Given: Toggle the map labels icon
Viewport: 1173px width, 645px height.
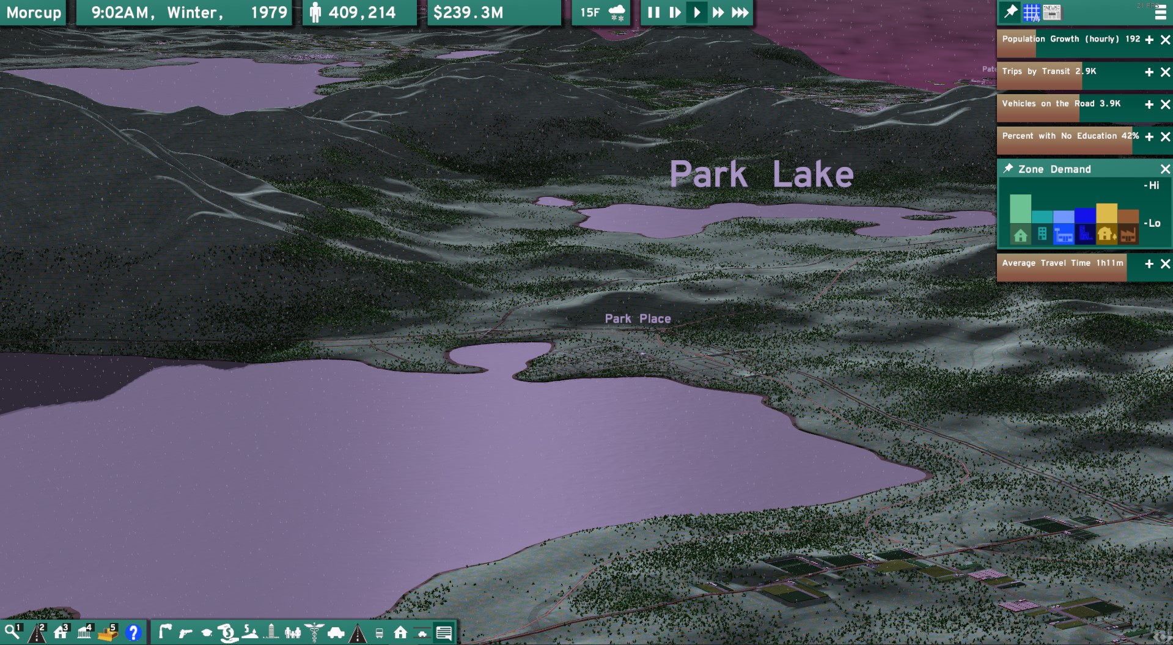Looking at the screenshot, I should click(x=444, y=633).
